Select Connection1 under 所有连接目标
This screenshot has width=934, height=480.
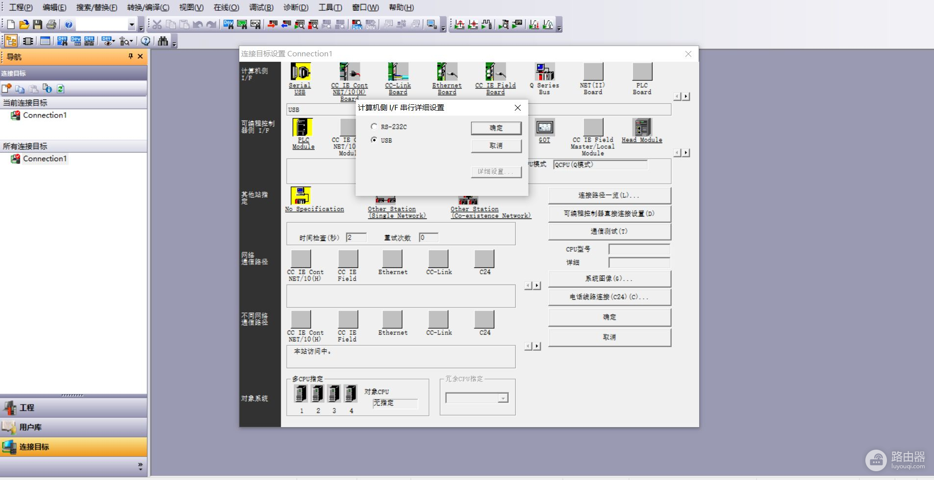(44, 159)
